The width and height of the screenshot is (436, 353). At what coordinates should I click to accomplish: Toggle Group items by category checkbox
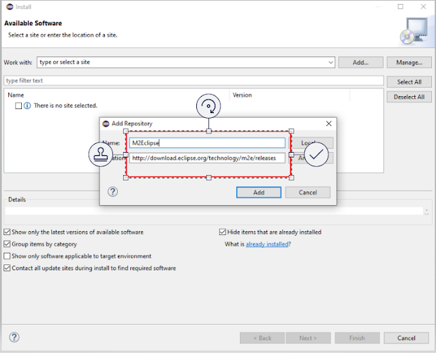pyautogui.click(x=7, y=244)
